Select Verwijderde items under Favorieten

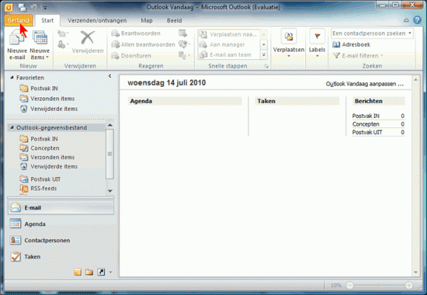coord(48,109)
